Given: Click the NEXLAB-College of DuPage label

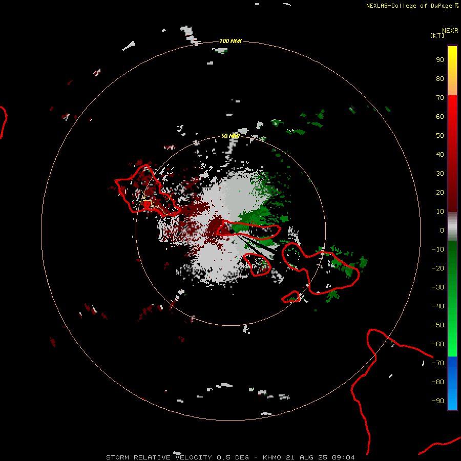Looking at the screenshot, I should (409, 6).
